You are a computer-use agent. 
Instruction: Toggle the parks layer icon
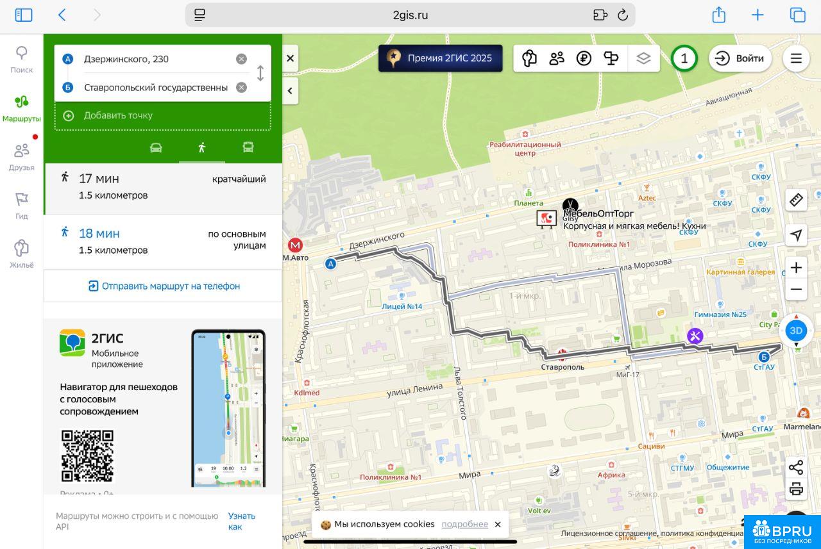pos(611,58)
